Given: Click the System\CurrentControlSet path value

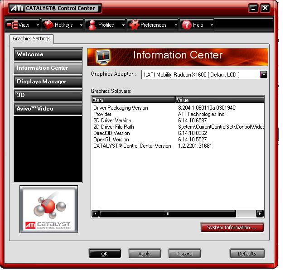Looking at the screenshot, I should coord(221,127).
